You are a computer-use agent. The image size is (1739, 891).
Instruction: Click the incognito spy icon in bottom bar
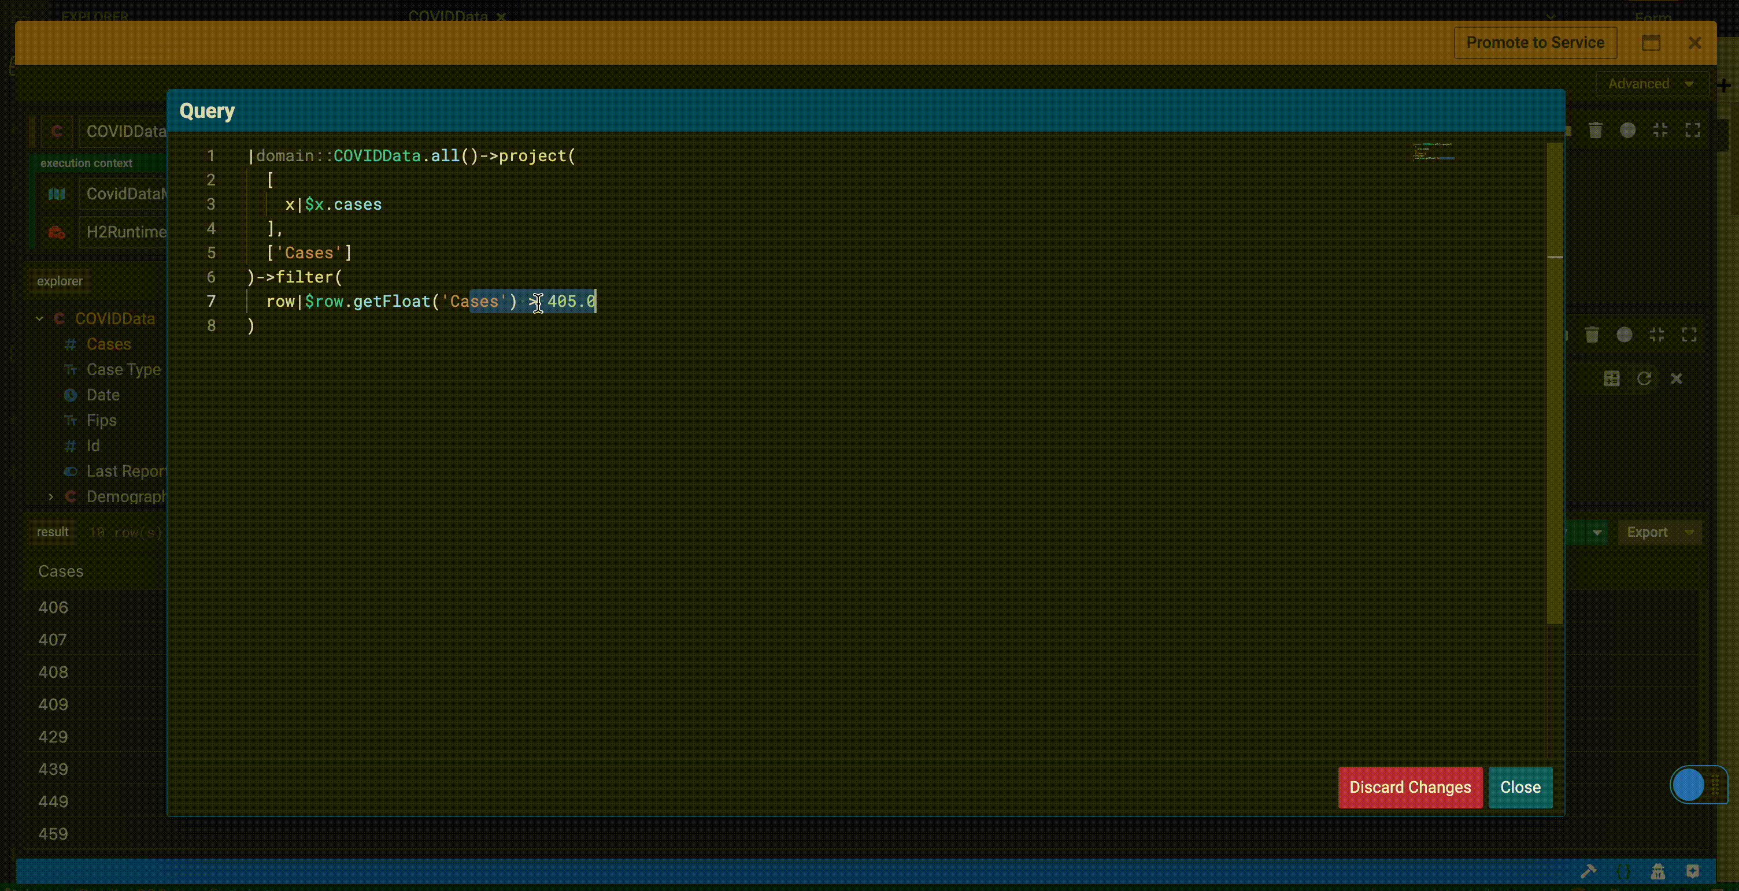[1659, 871]
